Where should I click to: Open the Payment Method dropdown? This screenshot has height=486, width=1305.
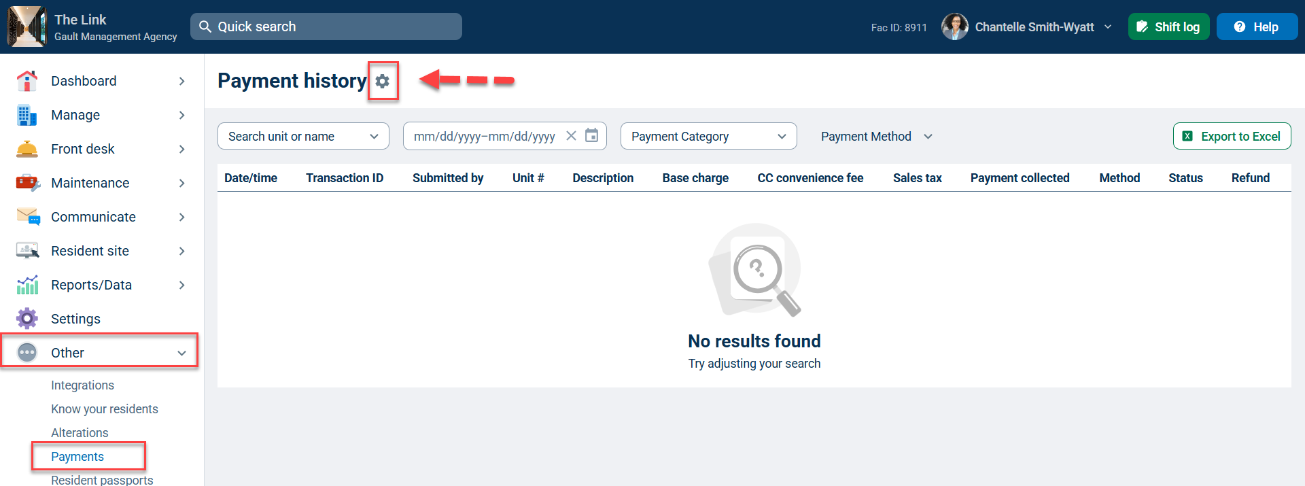click(877, 136)
